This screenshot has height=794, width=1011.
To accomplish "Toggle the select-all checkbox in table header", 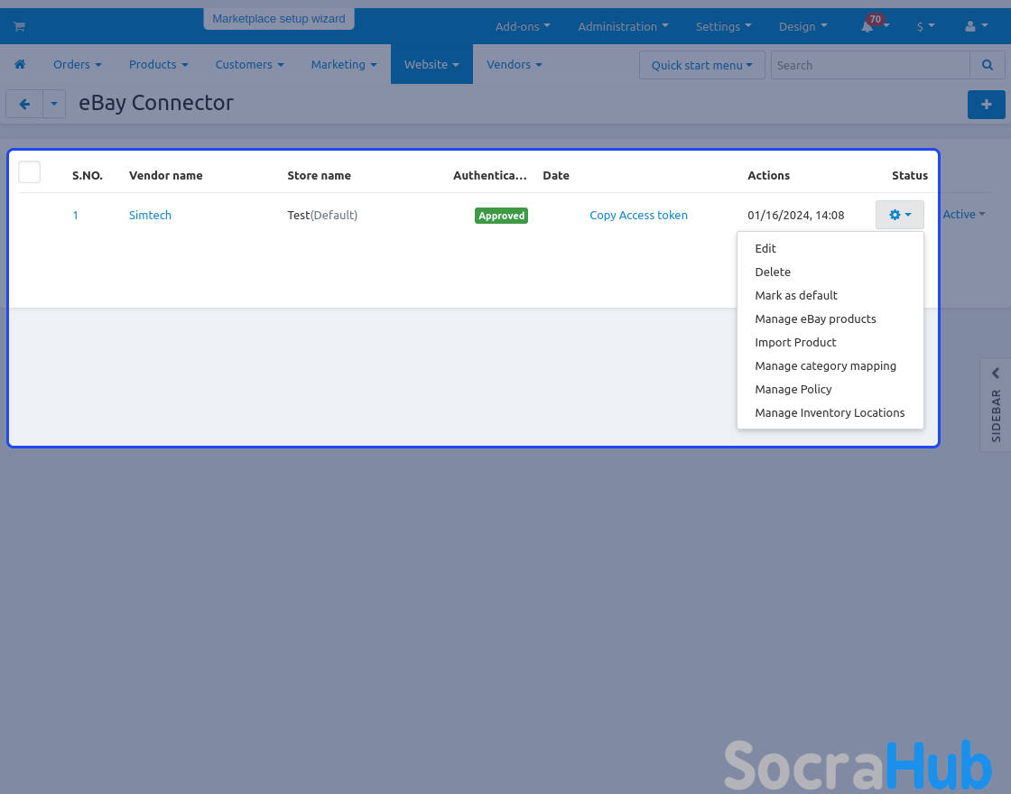I will (30, 172).
